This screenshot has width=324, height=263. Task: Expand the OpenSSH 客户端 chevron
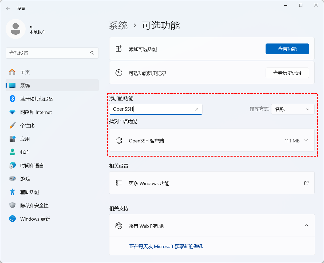306,140
